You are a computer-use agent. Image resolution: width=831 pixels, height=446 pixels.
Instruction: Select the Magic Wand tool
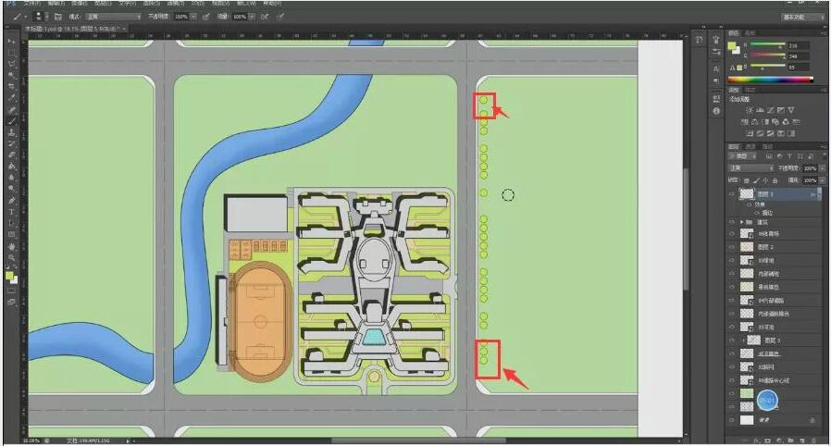(x=11, y=75)
